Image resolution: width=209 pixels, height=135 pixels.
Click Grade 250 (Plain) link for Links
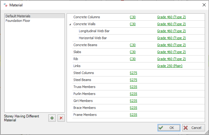[x=170, y=66]
